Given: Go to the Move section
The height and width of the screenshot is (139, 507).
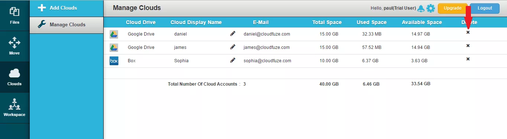Looking at the screenshot, I should tap(14, 46).
